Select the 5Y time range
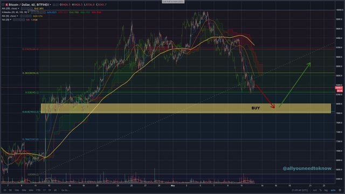The height and width of the screenshot is (194, 345). [x=50, y=190]
